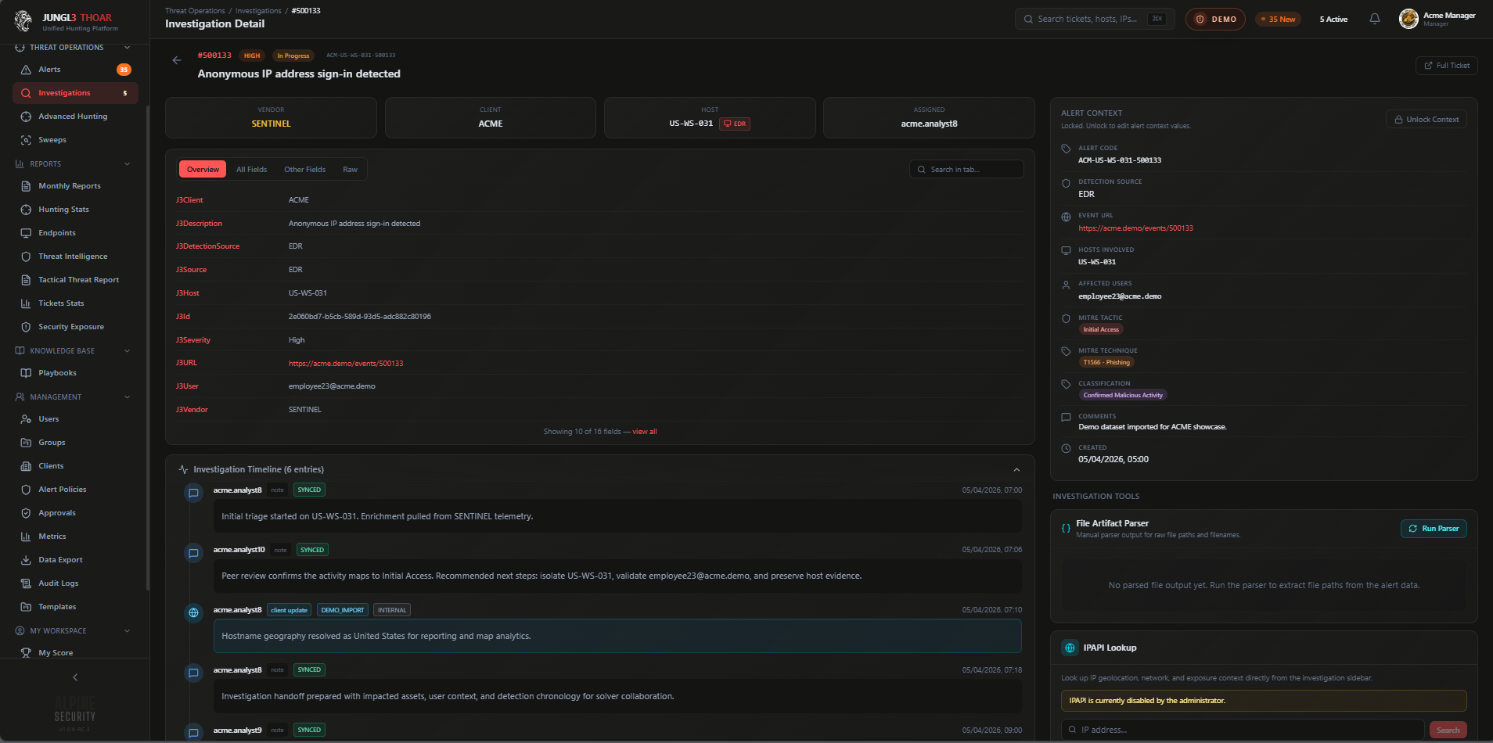Run the File Artifact Parser

[1434, 529]
